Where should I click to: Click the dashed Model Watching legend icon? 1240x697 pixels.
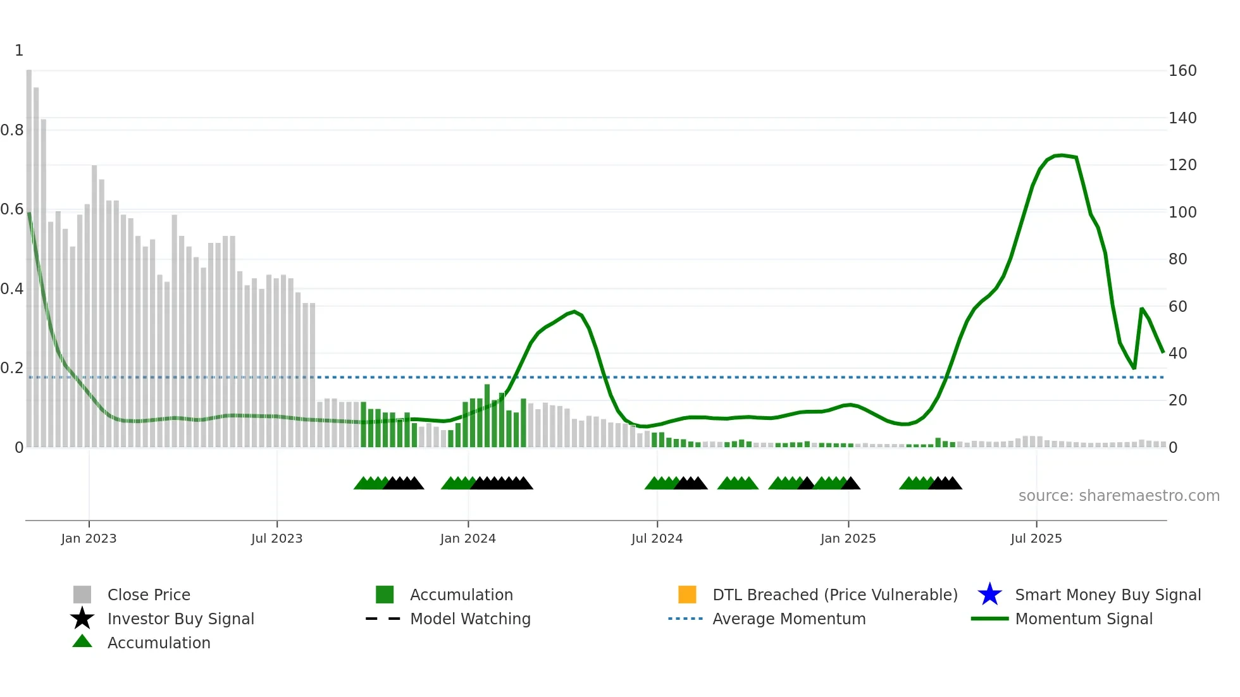coord(383,619)
